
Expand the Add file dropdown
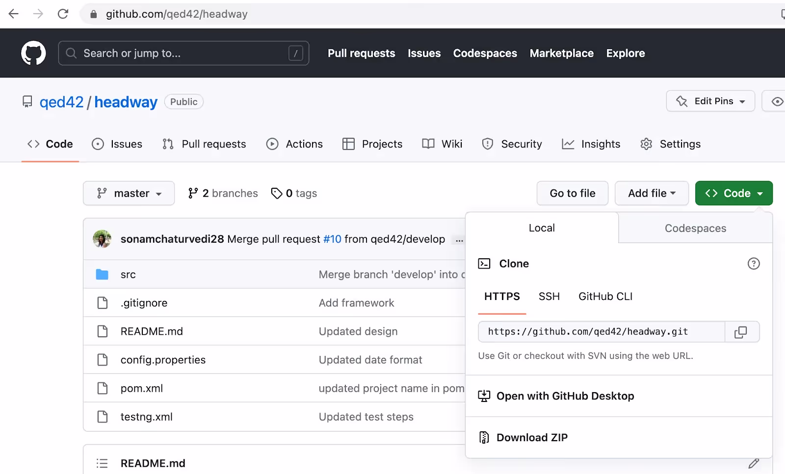point(652,193)
